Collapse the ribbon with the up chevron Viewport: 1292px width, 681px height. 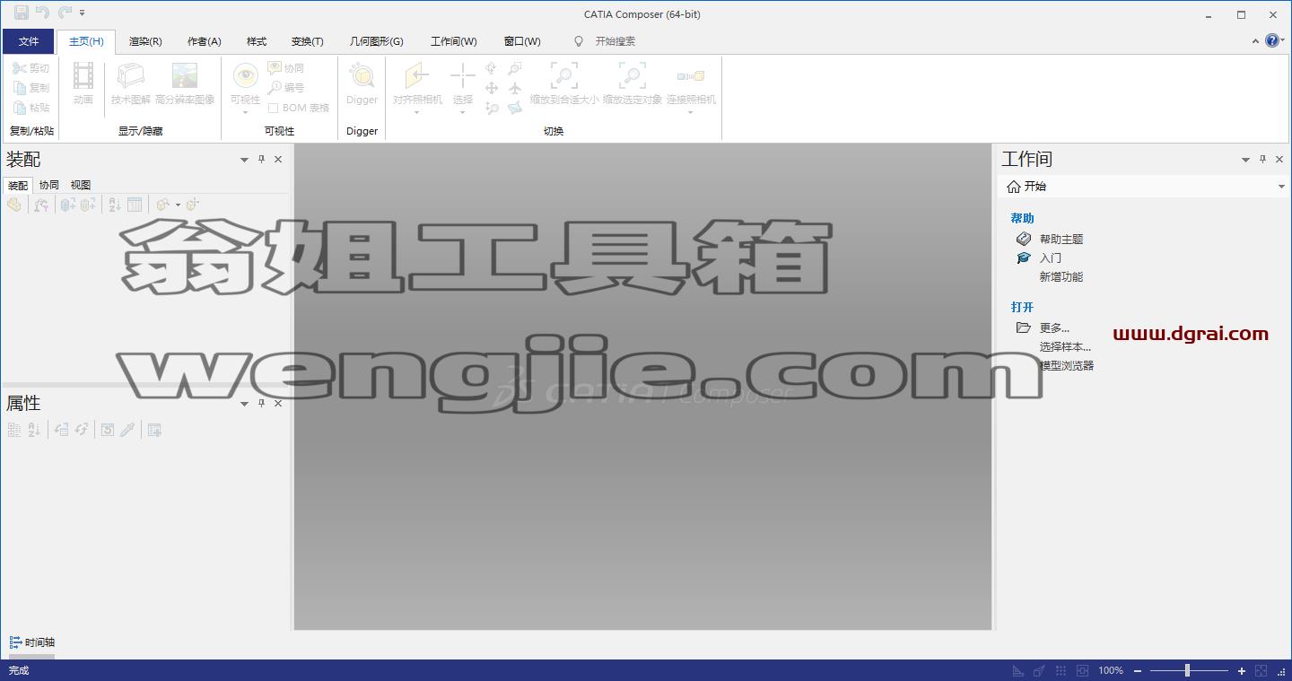[1255, 41]
